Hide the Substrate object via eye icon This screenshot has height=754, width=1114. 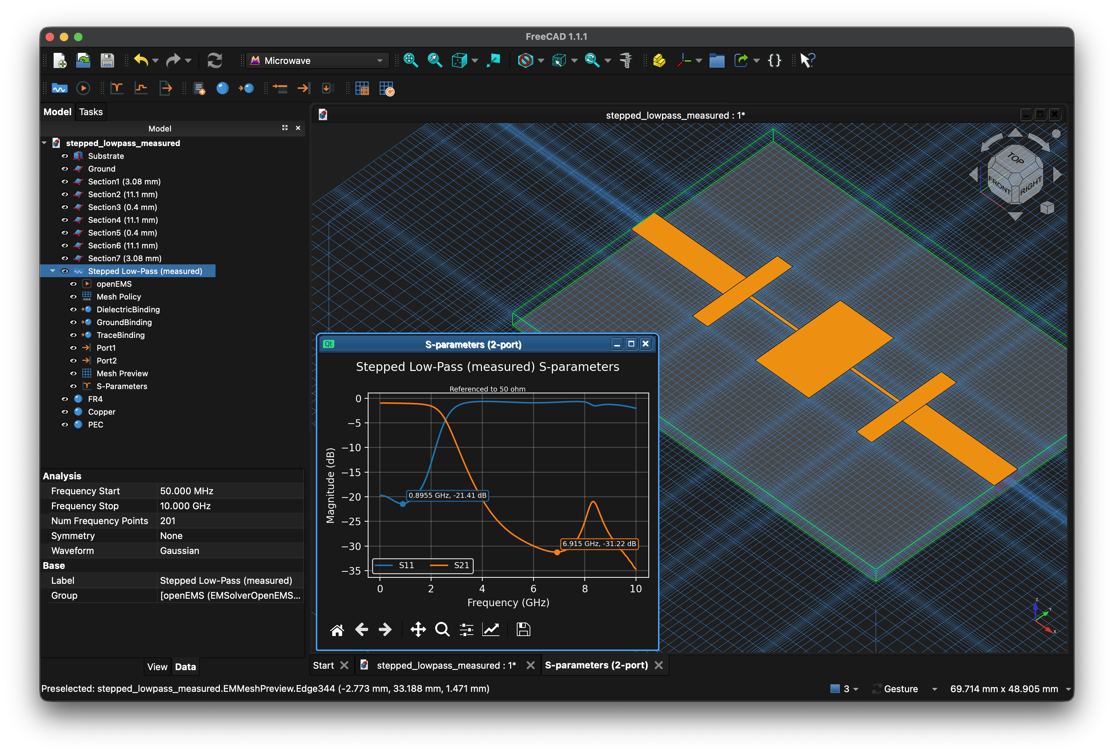[65, 156]
